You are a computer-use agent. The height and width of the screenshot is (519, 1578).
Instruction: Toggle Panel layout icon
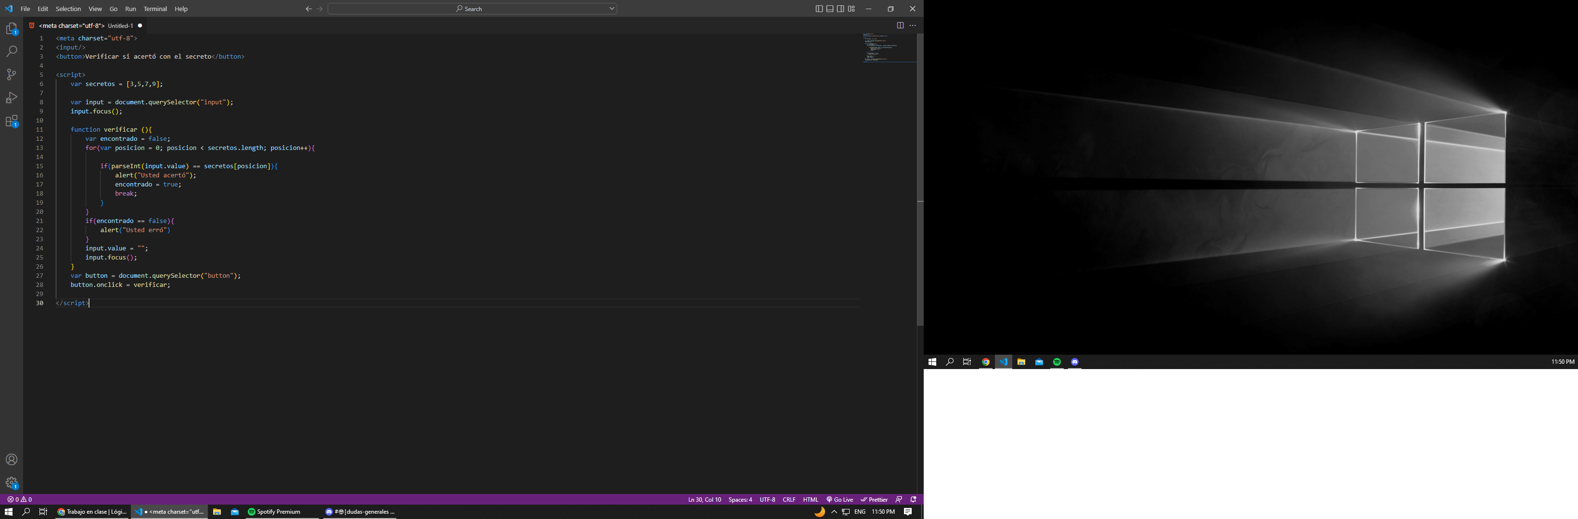(x=830, y=9)
